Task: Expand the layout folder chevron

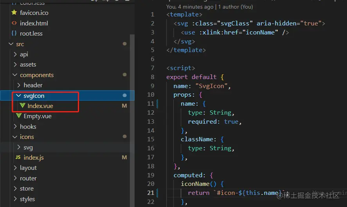Action: [x=15, y=168]
